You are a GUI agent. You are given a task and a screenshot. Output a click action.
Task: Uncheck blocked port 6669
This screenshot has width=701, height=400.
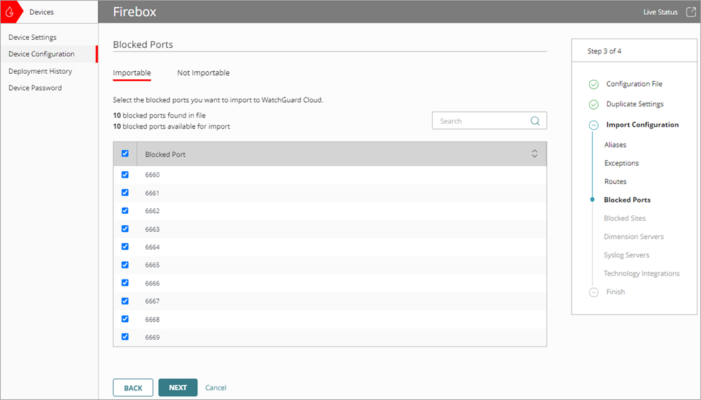pyautogui.click(x=125, y=336)
